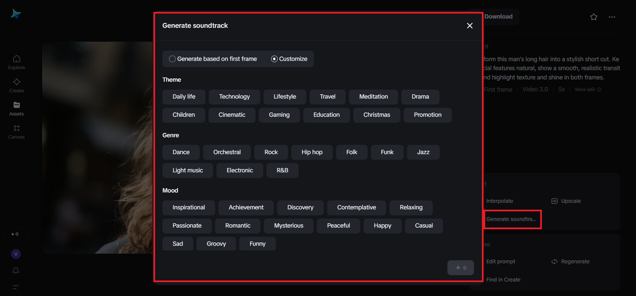Go to Assets folder in sidebar
This screenshot has height=296, width=636.
pos(17,109)
